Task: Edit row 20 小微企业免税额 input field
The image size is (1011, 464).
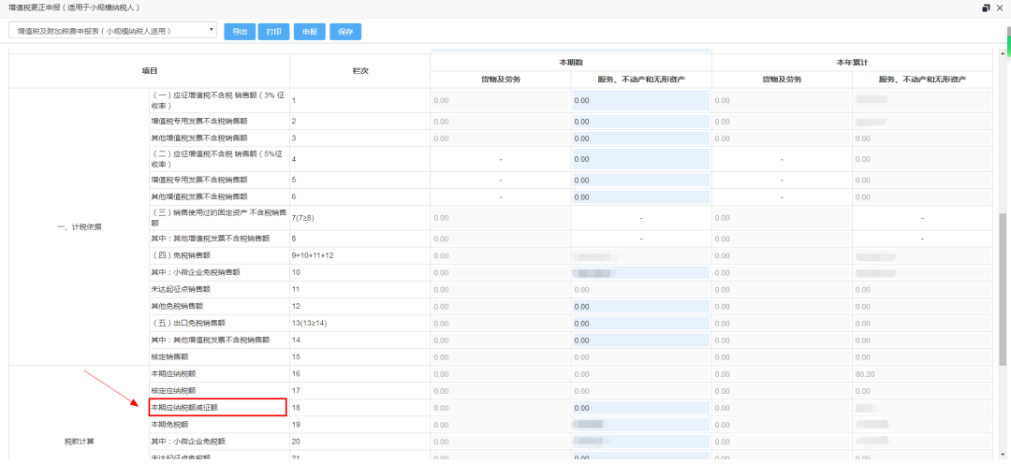Action: point(641,441)
